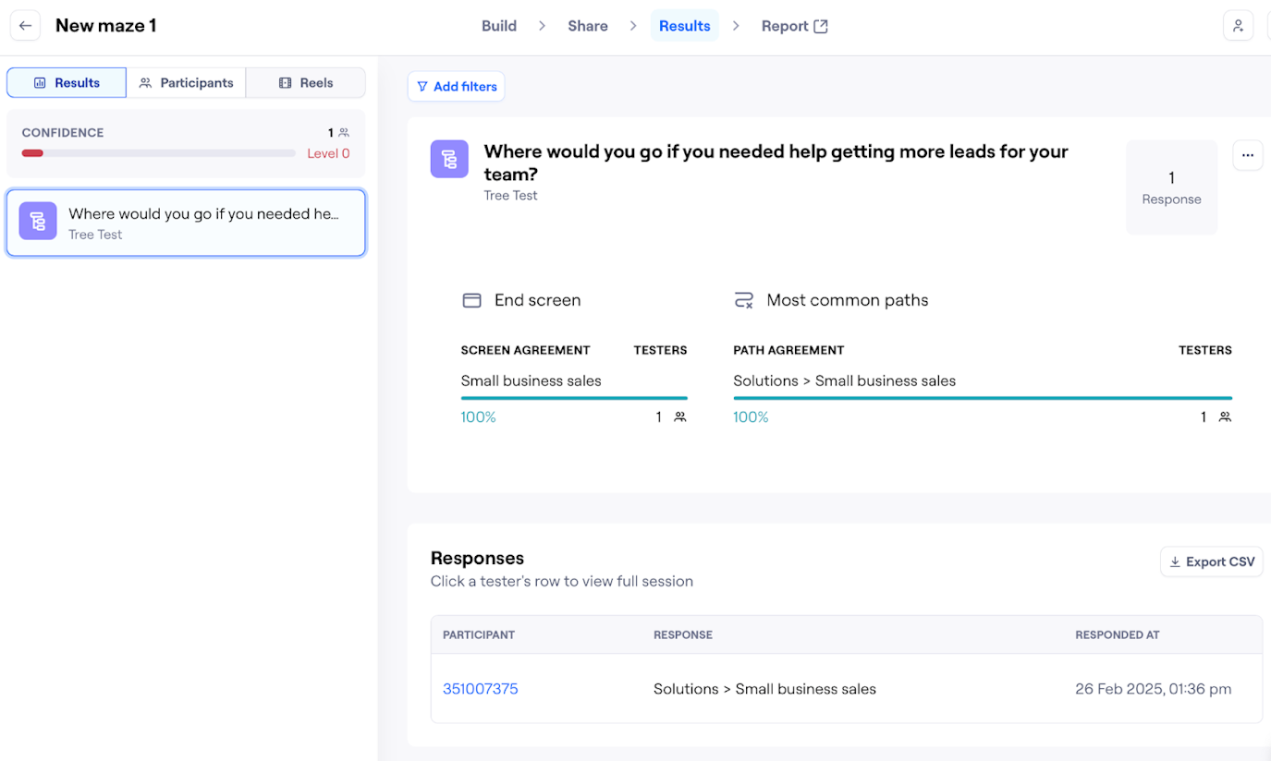Select the Tree Test card in the left sidebar
Image resolution: width=1271 pixels, height=761 pixels.
[185, 223]
